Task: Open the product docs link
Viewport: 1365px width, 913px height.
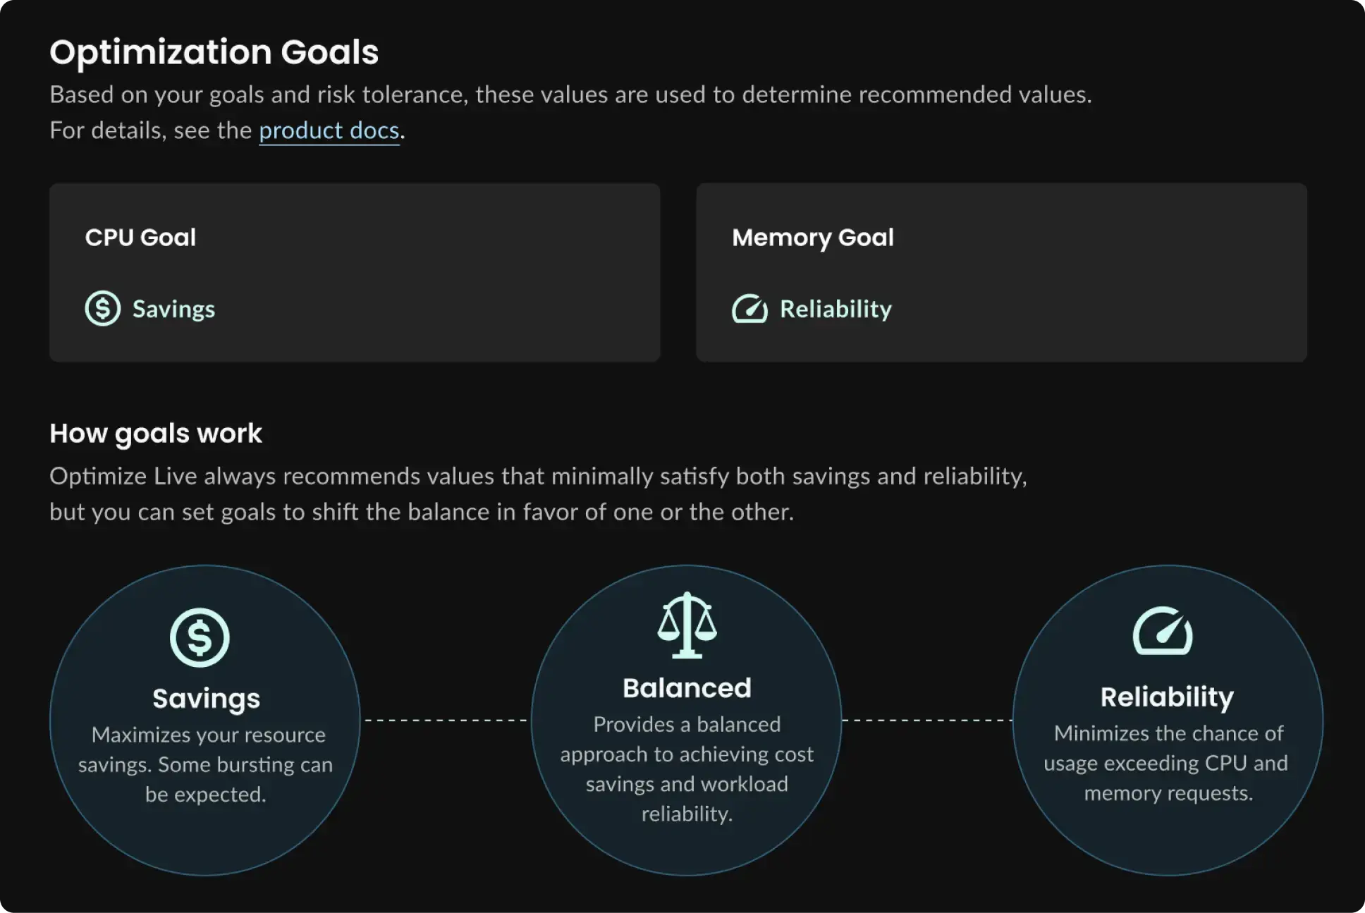Action: coord(329,130)
